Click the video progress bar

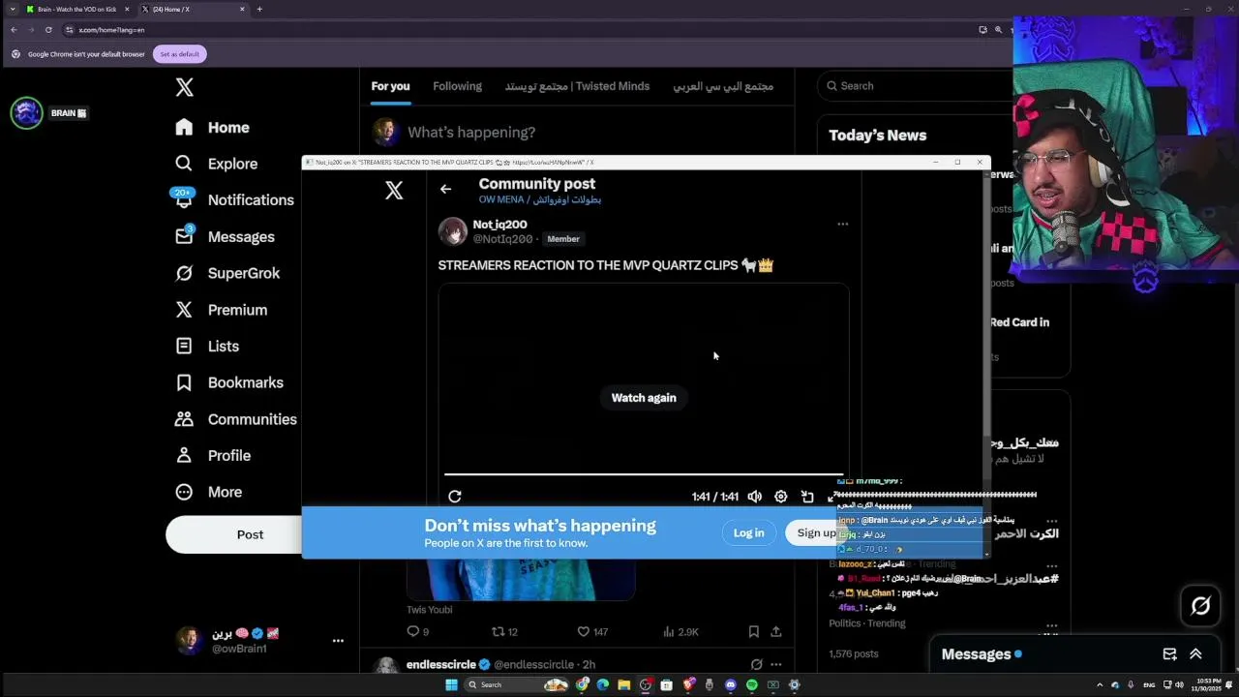(x=644, y=474)
